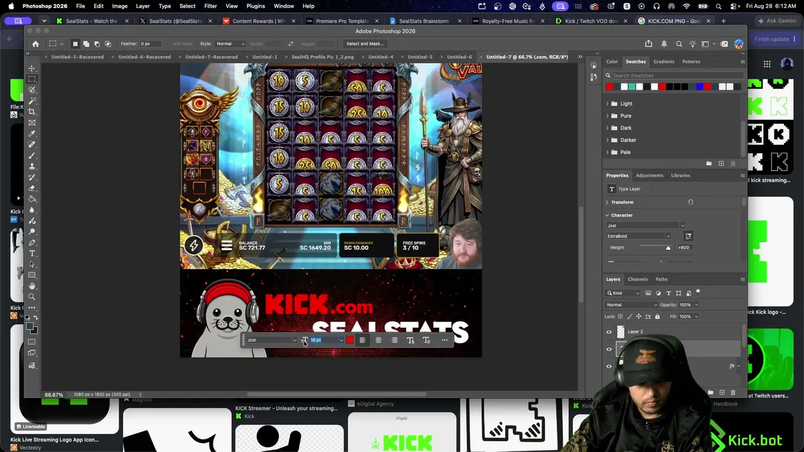Open Ask Gemini in the browser
804x452 pixels.
pos(777,21)
